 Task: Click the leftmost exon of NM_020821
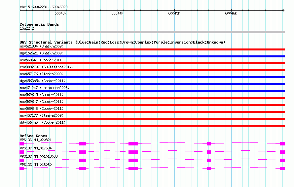pyautogui.click(x=22, y=144)
